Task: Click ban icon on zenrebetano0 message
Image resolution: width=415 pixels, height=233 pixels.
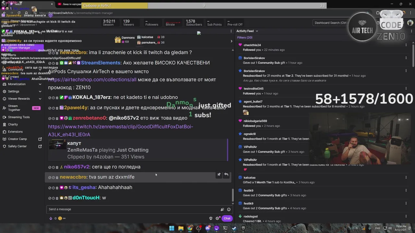Action: pyautogui.click(x=50, y=118)
